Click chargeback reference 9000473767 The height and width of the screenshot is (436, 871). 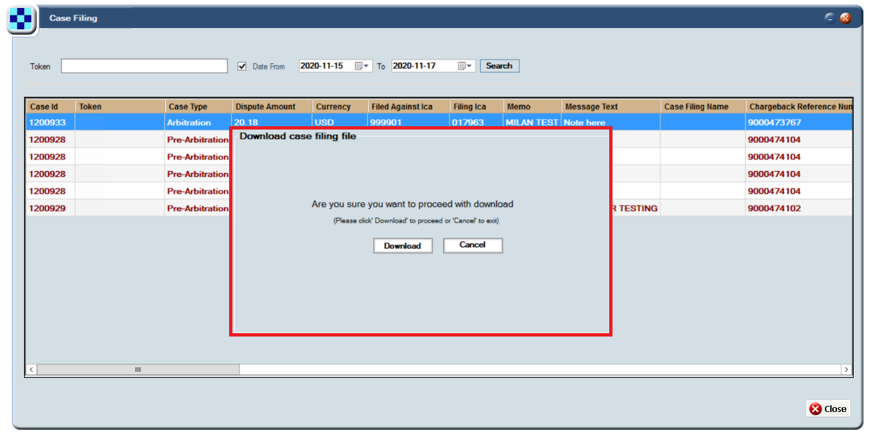(800, 123)
